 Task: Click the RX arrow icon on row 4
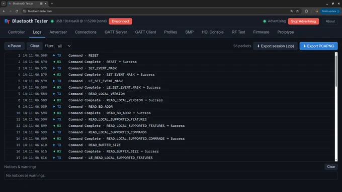tap(54, 75)
